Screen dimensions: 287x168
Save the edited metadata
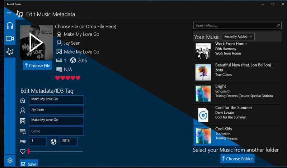(x=29, y=164)
